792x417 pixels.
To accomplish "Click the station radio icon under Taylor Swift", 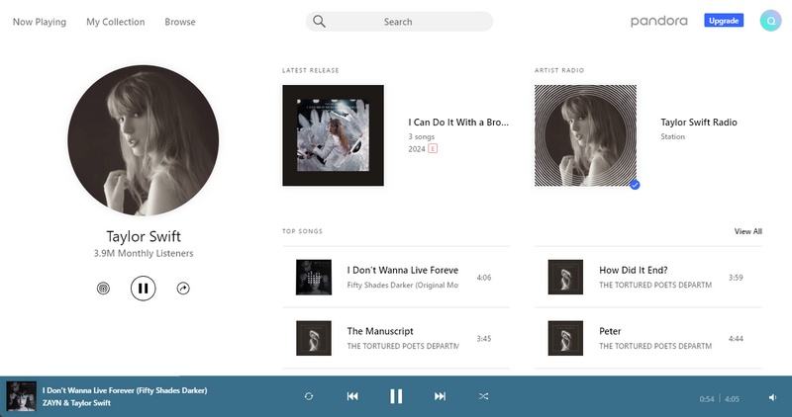I will coord(104,289).
